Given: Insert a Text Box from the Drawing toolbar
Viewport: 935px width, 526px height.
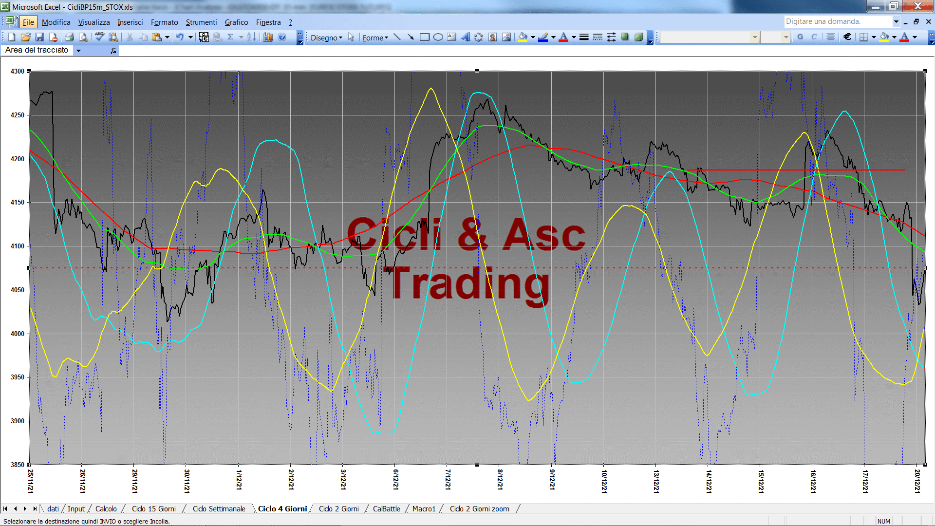Looking at the screenshot, I should pos(451,37).
